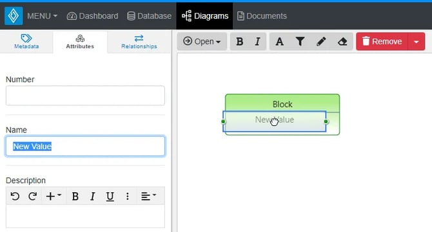
Task: Select the New Value compartment
Action: click(275, 121)
